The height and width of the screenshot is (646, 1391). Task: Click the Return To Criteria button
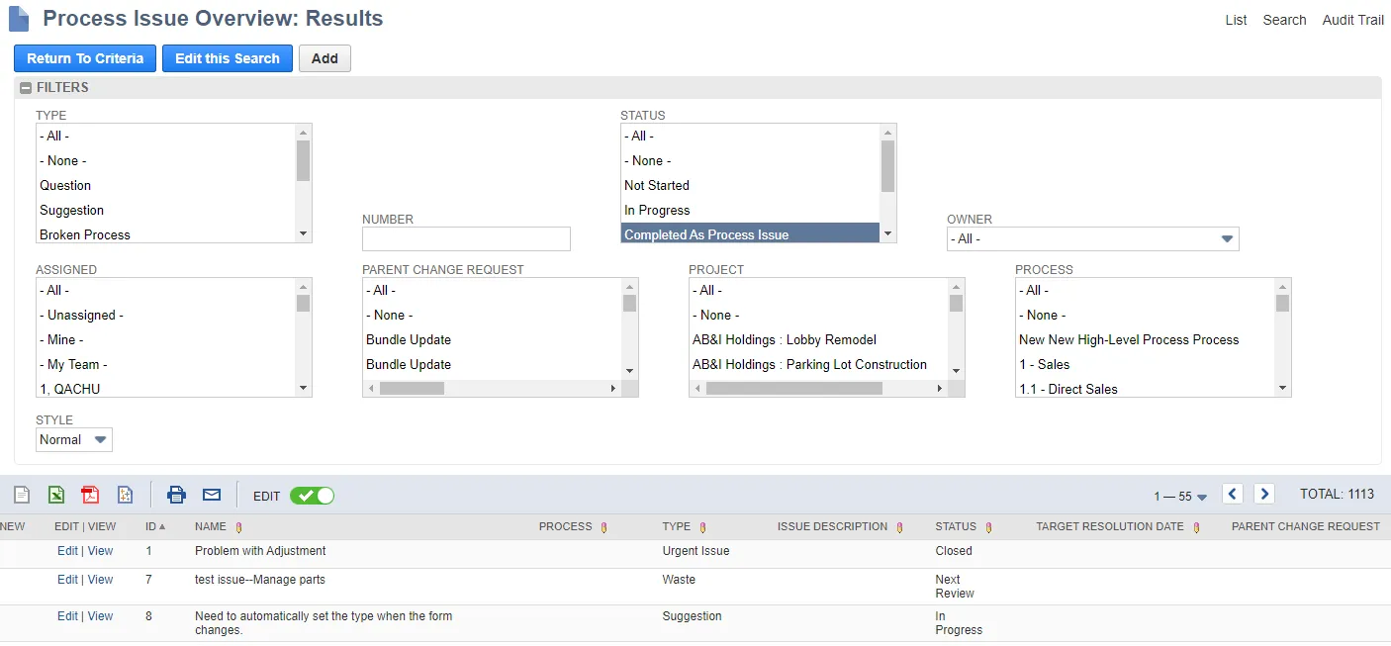[85, 58]
